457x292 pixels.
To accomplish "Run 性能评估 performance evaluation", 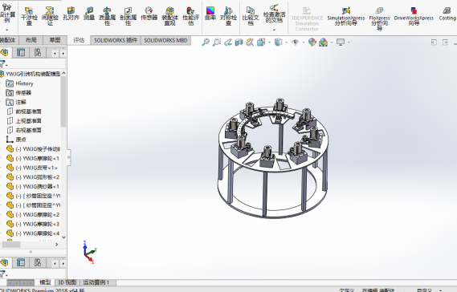I will tap(190, 16).
